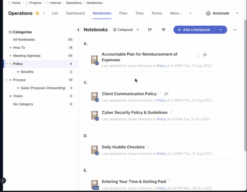Open the Collapsed view dropdown
Image resolution: width=247 pixels, height=192 pixels.
point(126,30)
